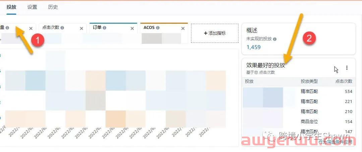Open the three-dot menu for 效果最好的投放
362x152 pixels.
[x=347, y=68]
